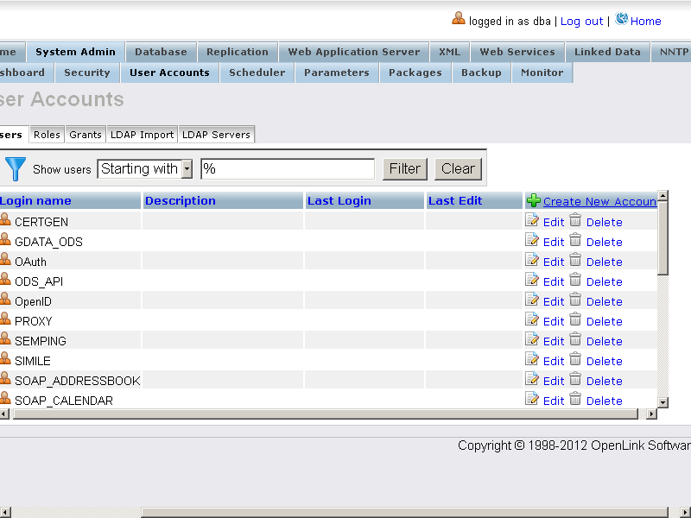This screenshot has height=518, width=691.
Task: Click the trash icon for PROXY row
Action: [x=575, y=320]
